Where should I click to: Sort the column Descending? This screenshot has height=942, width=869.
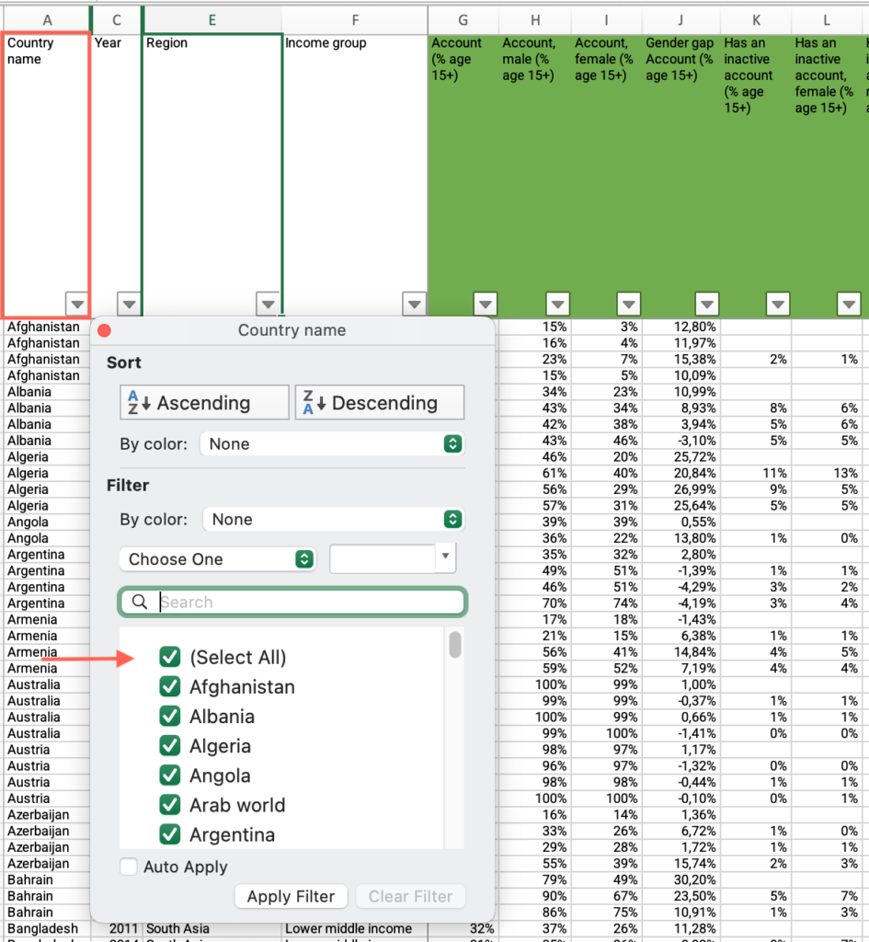tap(380, 403)
